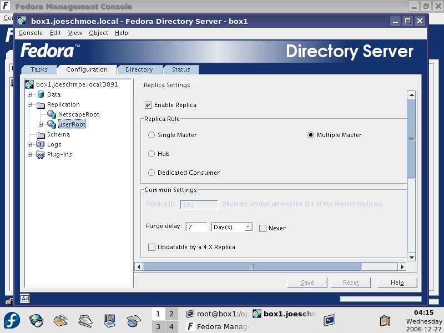
Task: Uncheck the Enable Replica checkbox
Action: click(148, 105)
